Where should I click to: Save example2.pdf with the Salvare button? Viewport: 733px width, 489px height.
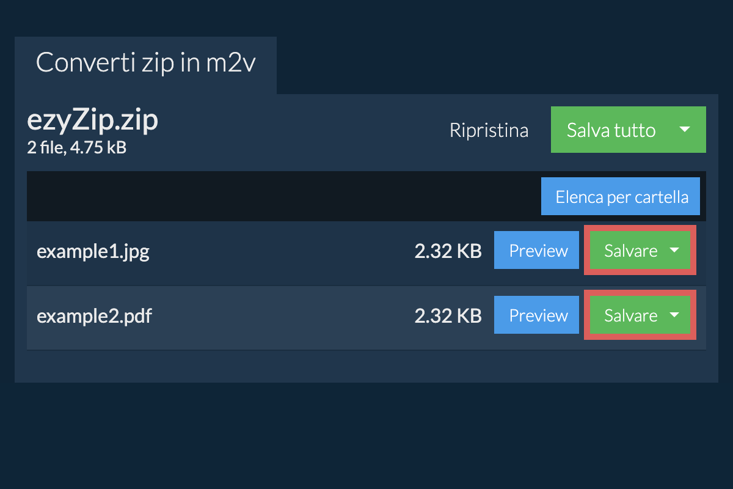click(630, 315)
